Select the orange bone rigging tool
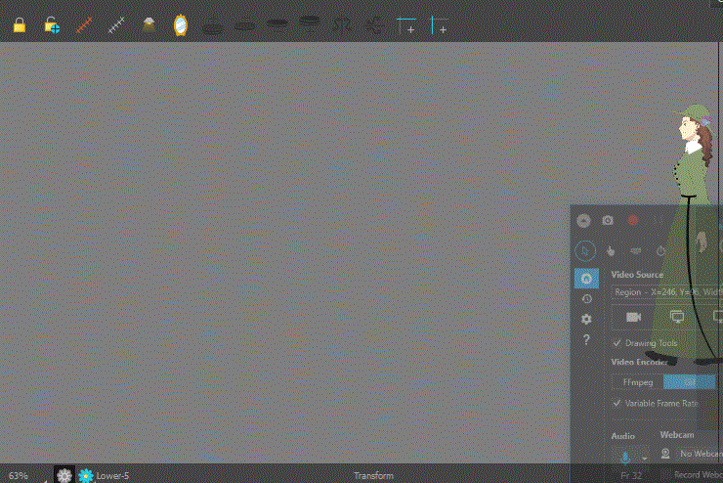 pyautogui.click(x=84, y=25)
